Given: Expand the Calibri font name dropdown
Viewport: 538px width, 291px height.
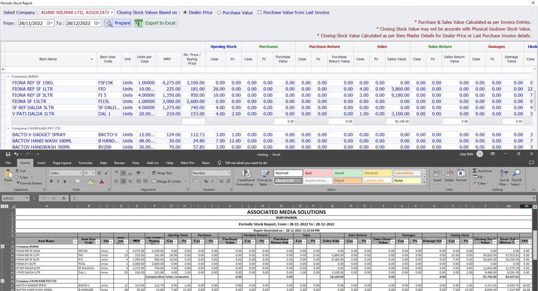Looking at the screenshot, I should coord(80,173).
